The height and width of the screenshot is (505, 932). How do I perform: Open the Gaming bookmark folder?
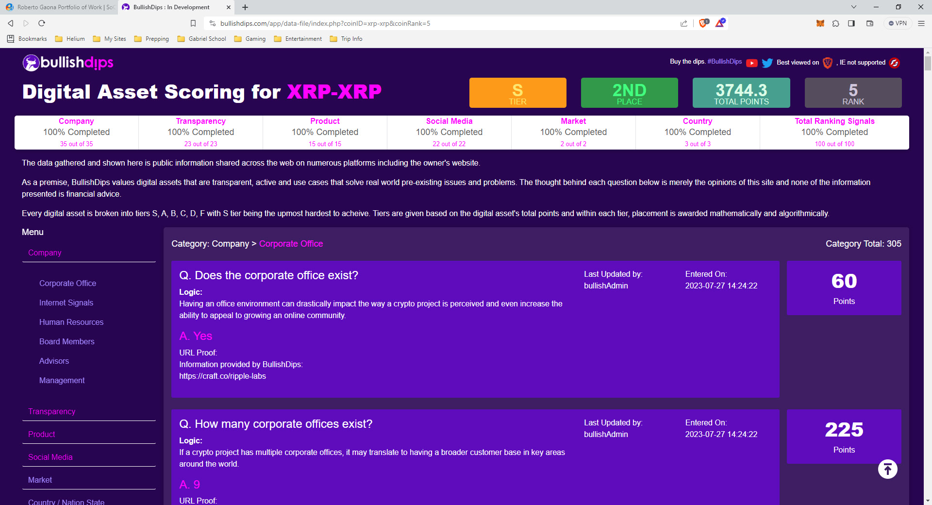click(250, 39)
